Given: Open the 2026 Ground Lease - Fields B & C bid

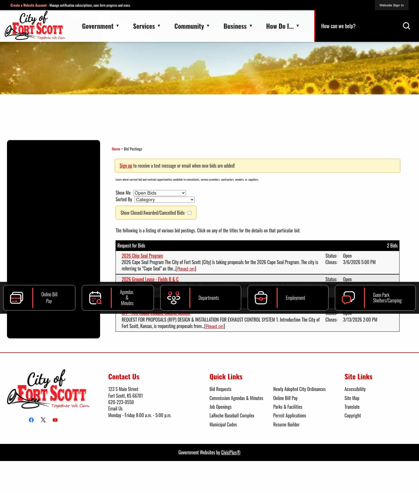Looking at the screenshot, I should coord(150,279).
